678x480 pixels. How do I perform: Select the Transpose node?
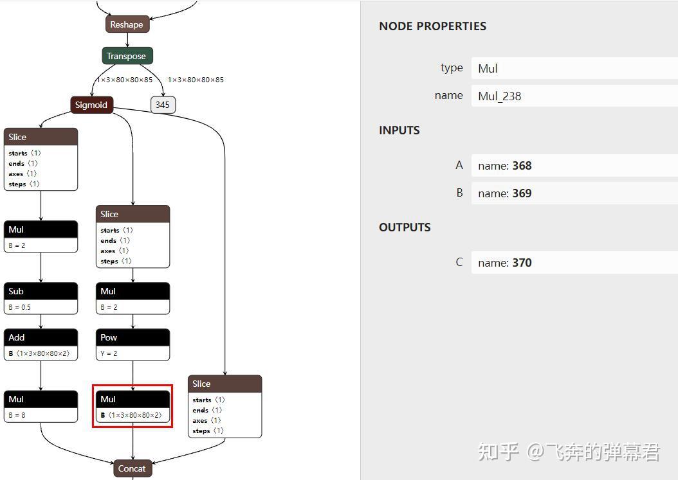(127, 55)
